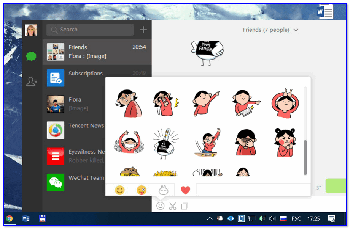Switch to the yellow smiley emoji tab

[x=120, y=190]
